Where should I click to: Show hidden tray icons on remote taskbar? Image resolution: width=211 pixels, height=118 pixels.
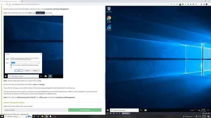coord(197,110)
